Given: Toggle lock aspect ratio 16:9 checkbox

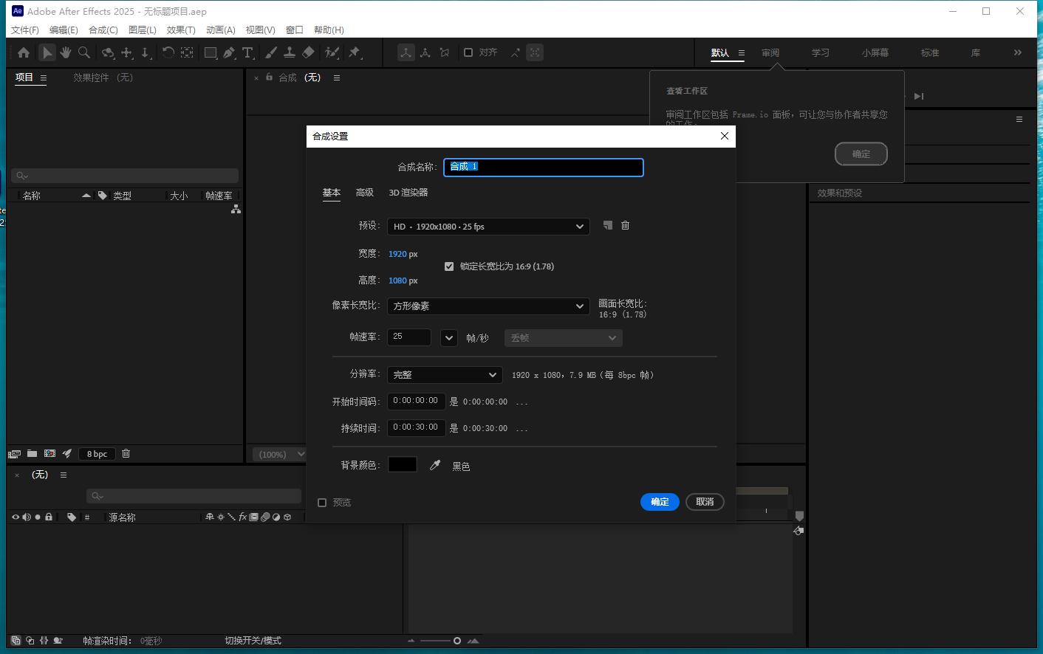Looking at the screenshot, I should pyautogui.click(x=449, y=266).
